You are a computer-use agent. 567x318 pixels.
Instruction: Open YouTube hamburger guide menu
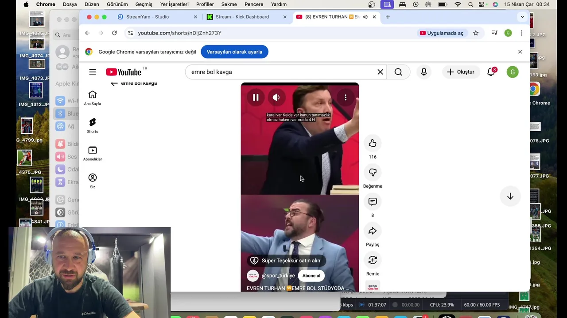92,72
